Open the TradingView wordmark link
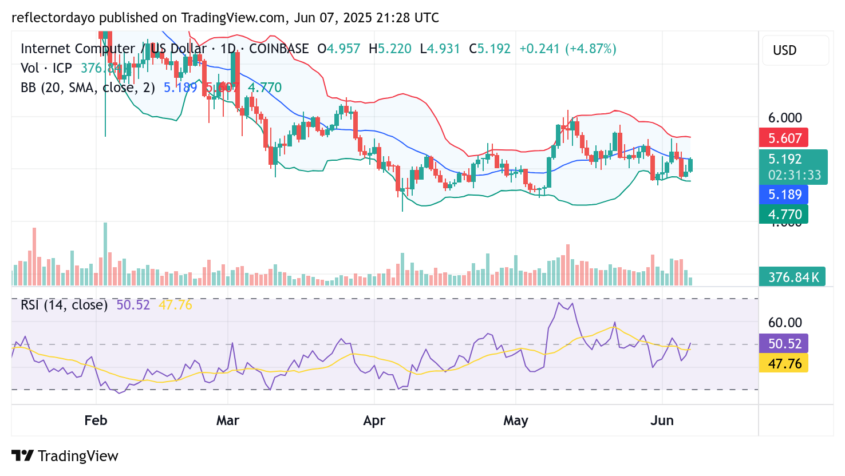 coord(78,456)
